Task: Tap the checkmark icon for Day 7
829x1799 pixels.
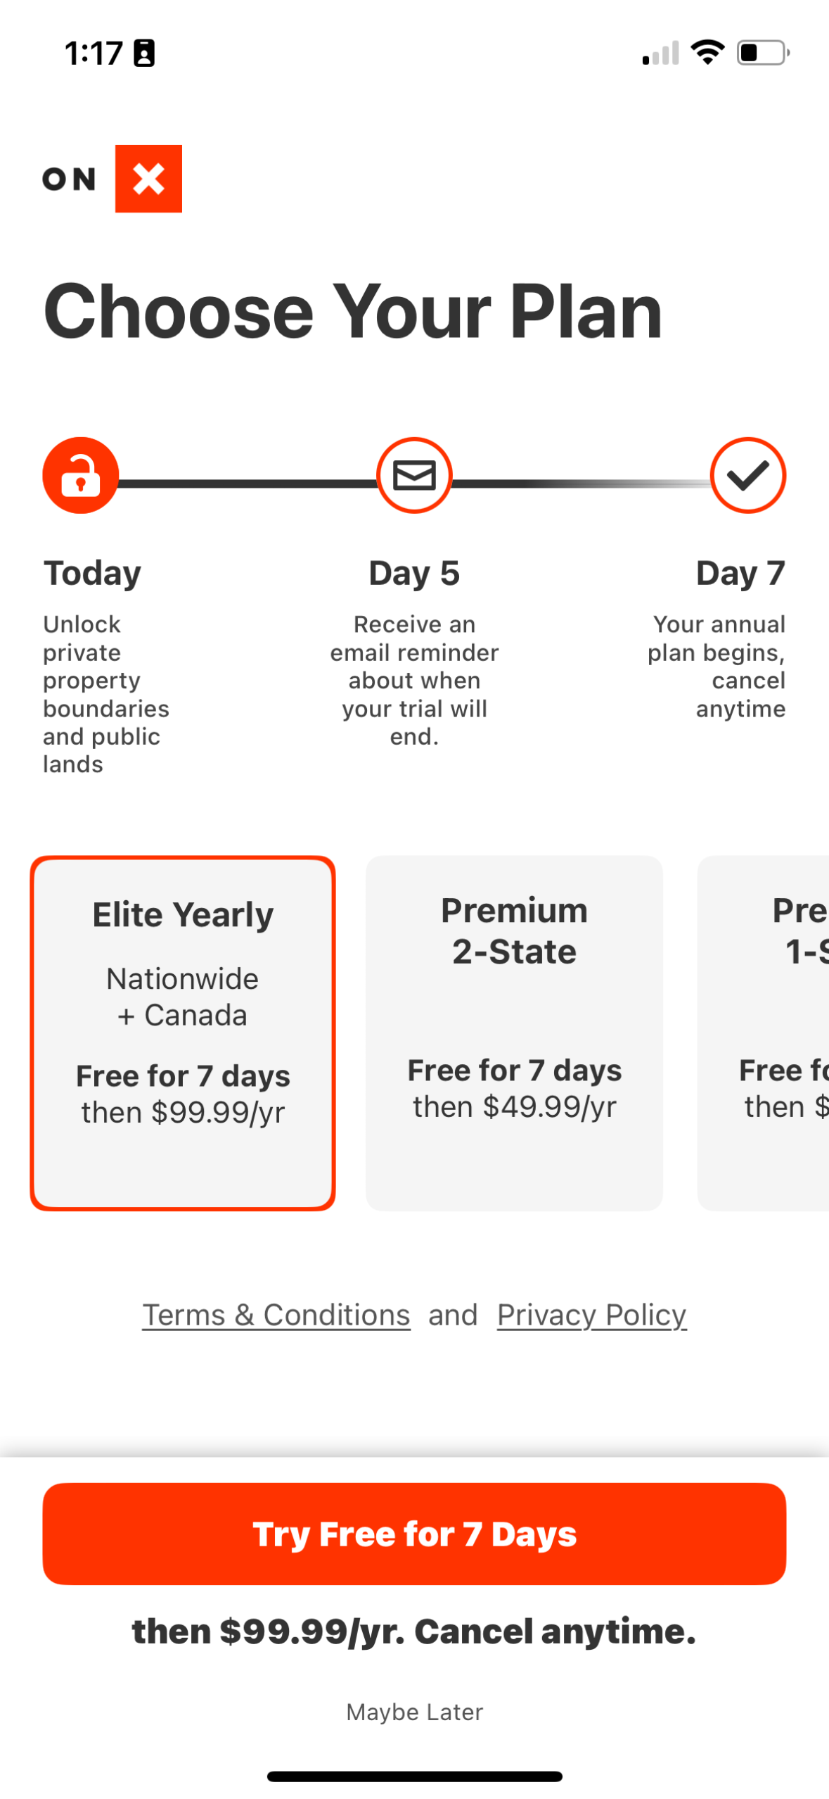Action: click(x=747, y=475)
